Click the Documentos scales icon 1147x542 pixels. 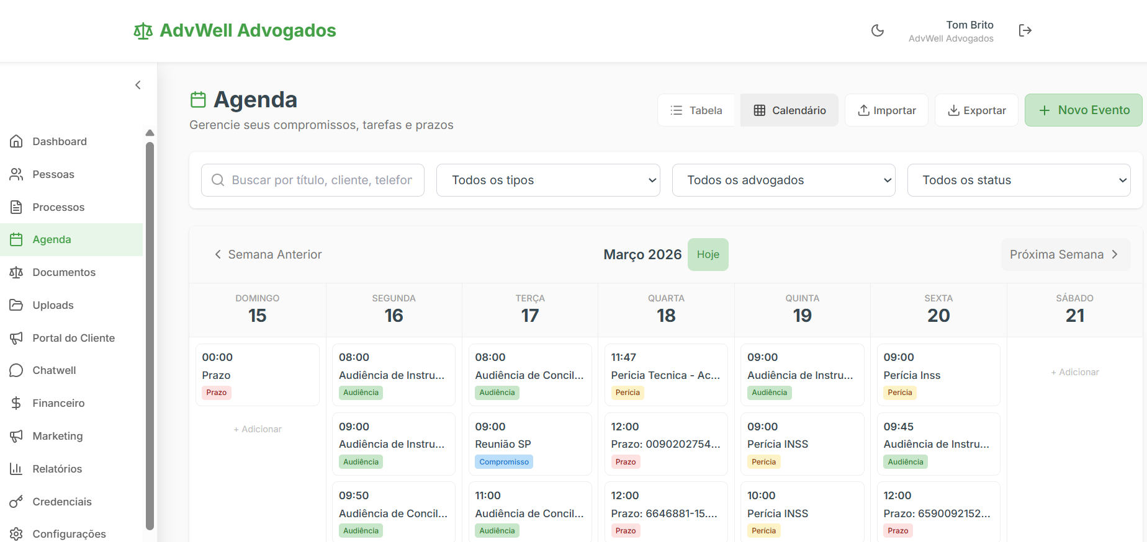coord(16,272)
